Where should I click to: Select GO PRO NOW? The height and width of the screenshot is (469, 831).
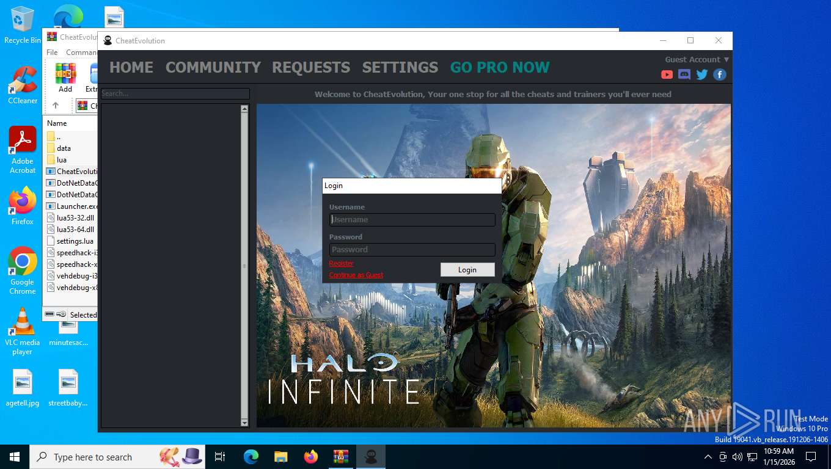tap(500, 67)
